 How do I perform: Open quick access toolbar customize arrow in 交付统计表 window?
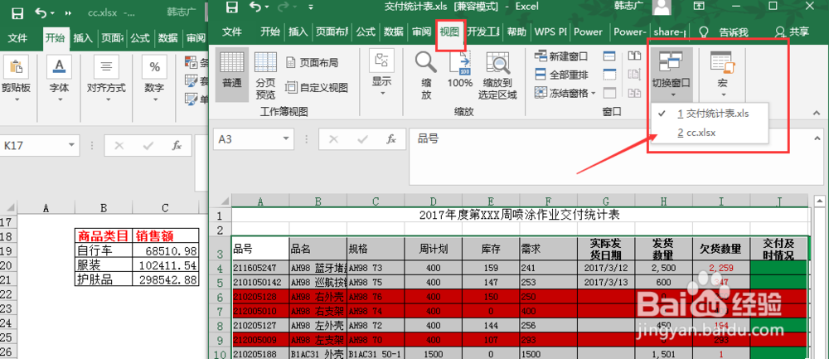coord(310,7)
